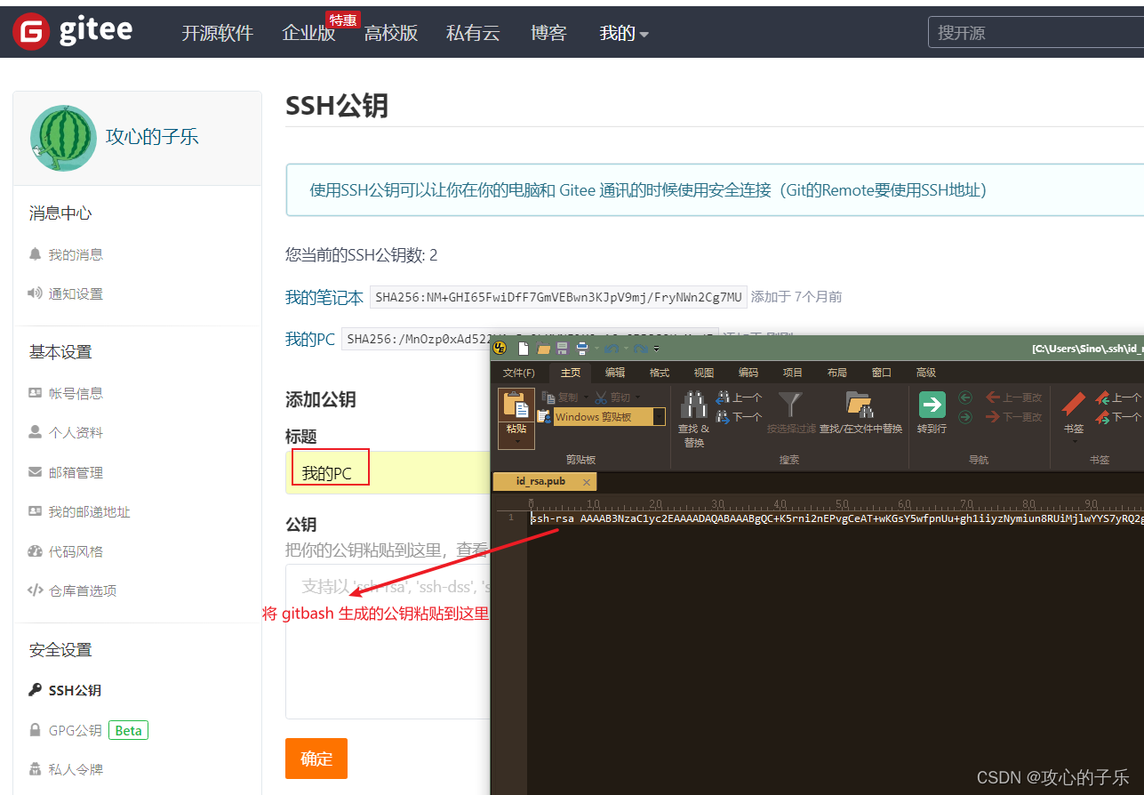Viewport: 1144px width, 795px height.
Task: Close the id_rsa.pub tab
Action: pyautogui.click(x=587, y=481)
